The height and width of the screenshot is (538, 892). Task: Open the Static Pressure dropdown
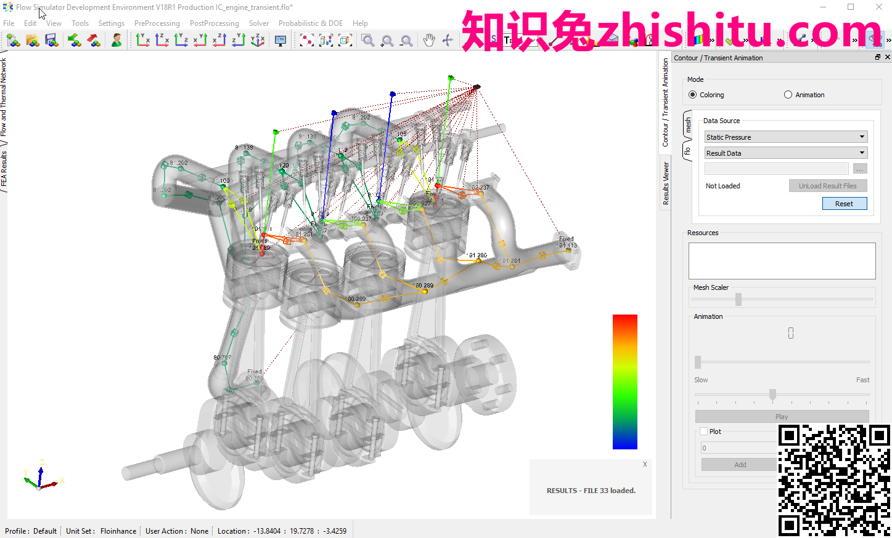pos(786,137)
